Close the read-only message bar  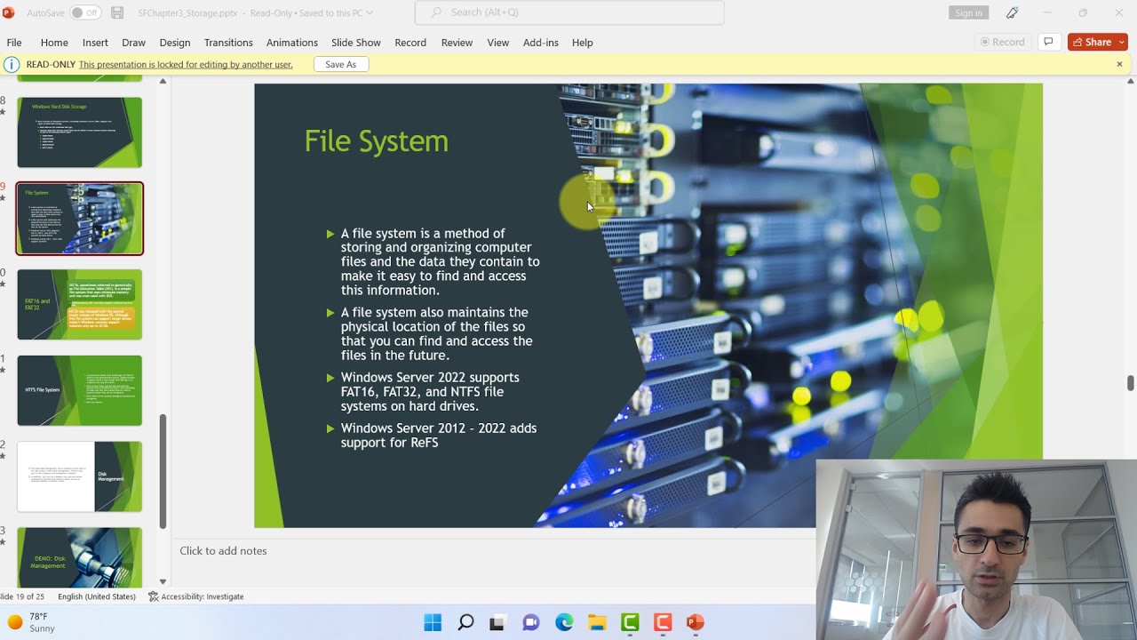click(1119, 64)
